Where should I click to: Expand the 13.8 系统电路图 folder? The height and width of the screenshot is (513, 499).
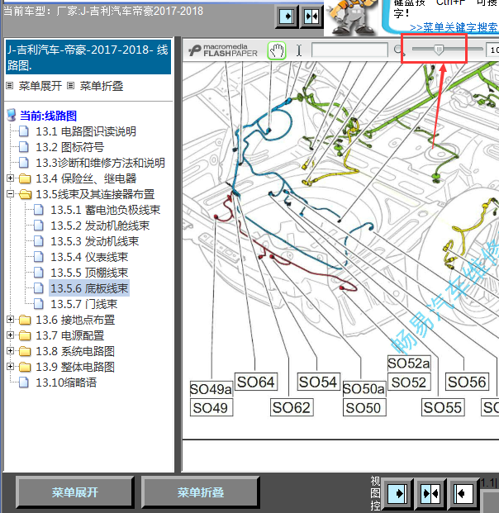10,351
